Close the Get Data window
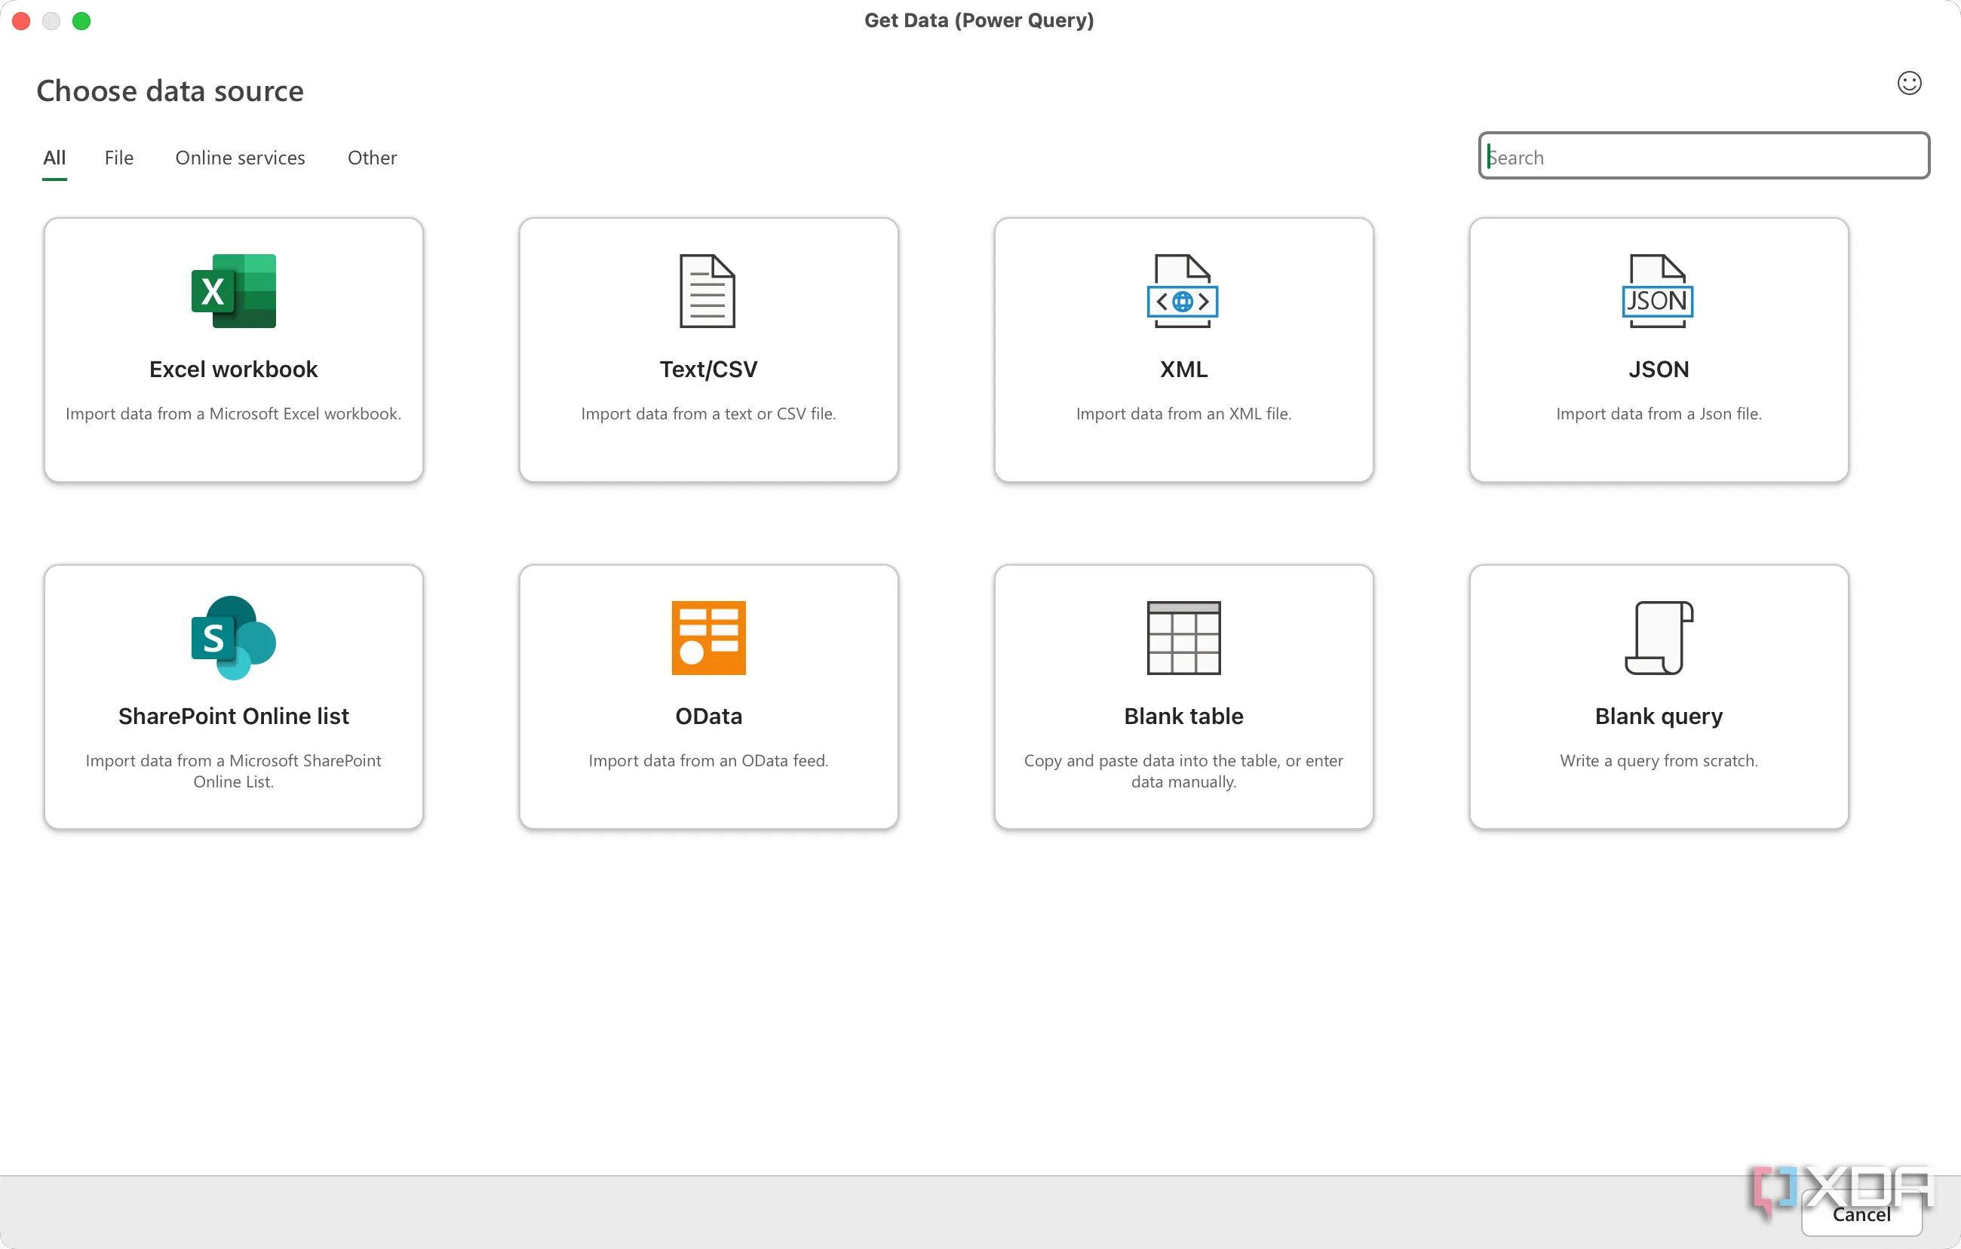 pos(21,20)
